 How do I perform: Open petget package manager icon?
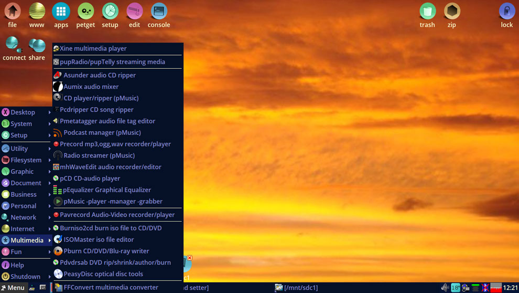(85, 15)
